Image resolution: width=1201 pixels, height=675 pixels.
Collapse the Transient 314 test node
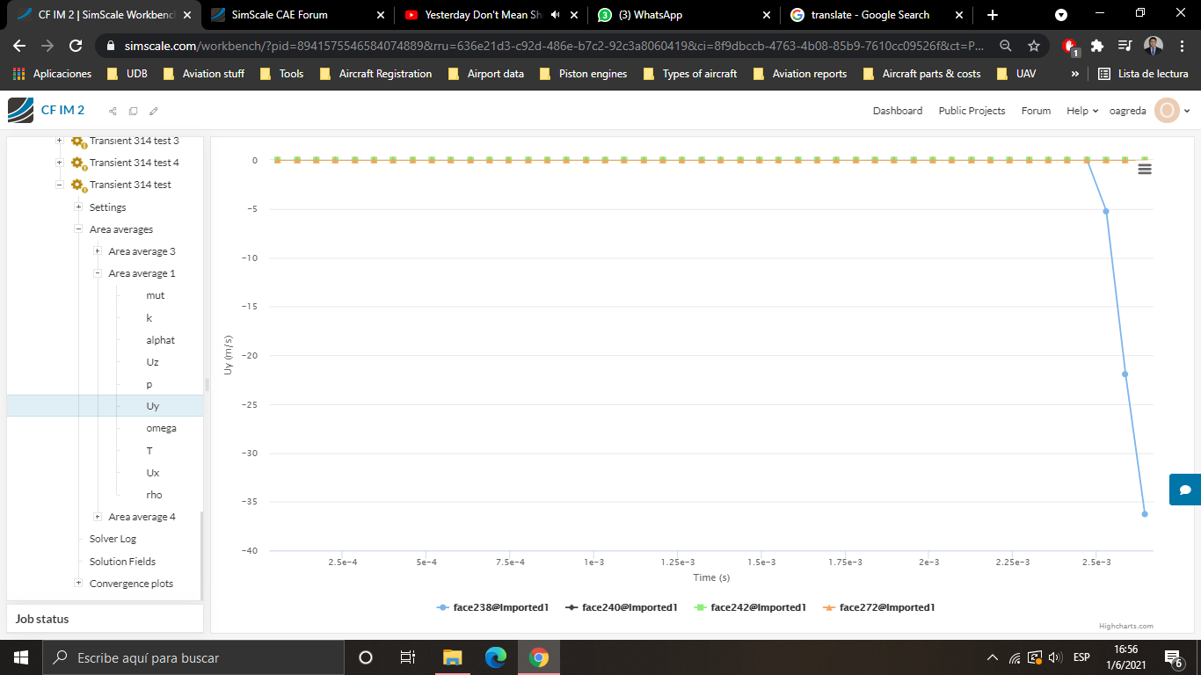click(60, 185)
